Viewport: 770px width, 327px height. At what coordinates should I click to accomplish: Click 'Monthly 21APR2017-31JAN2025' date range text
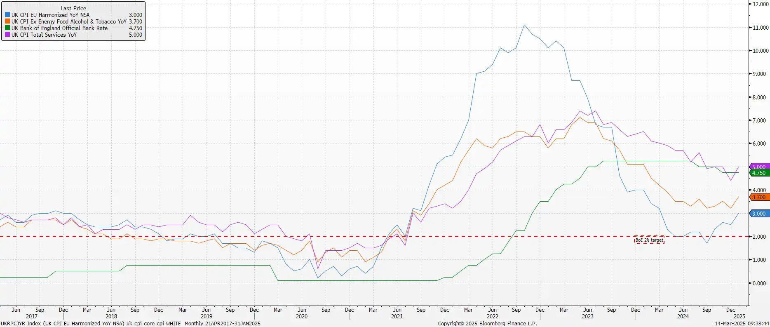(223, 324)
